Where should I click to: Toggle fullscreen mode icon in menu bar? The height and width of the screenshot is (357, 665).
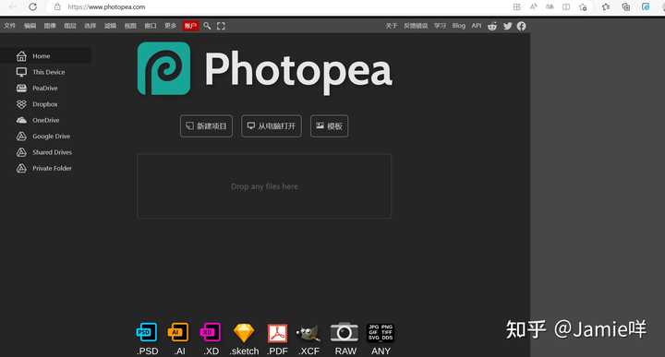[x=221, y=26]
